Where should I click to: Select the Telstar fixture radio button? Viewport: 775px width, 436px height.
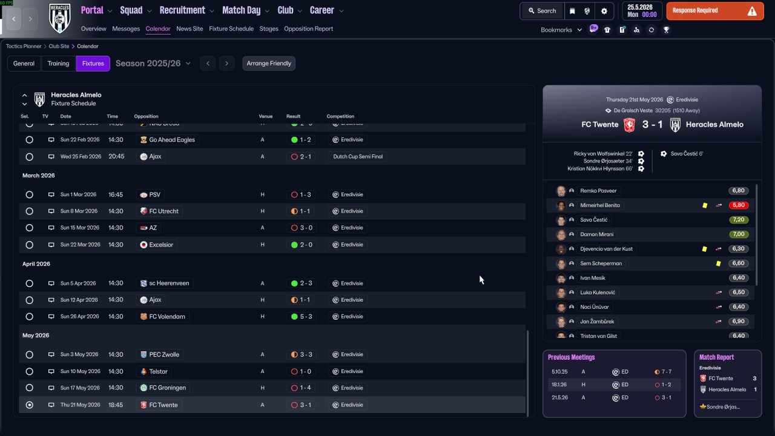tap(29, 371)
